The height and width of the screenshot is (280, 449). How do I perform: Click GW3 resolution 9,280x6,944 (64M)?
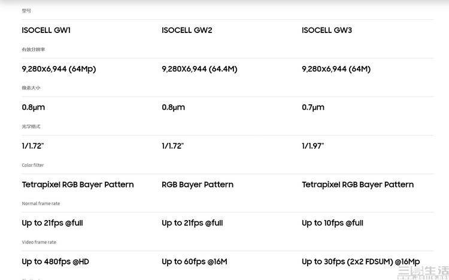pos(336,69)
